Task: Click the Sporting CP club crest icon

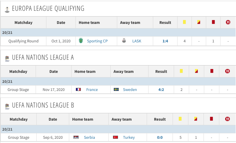Action: (81, 40)
